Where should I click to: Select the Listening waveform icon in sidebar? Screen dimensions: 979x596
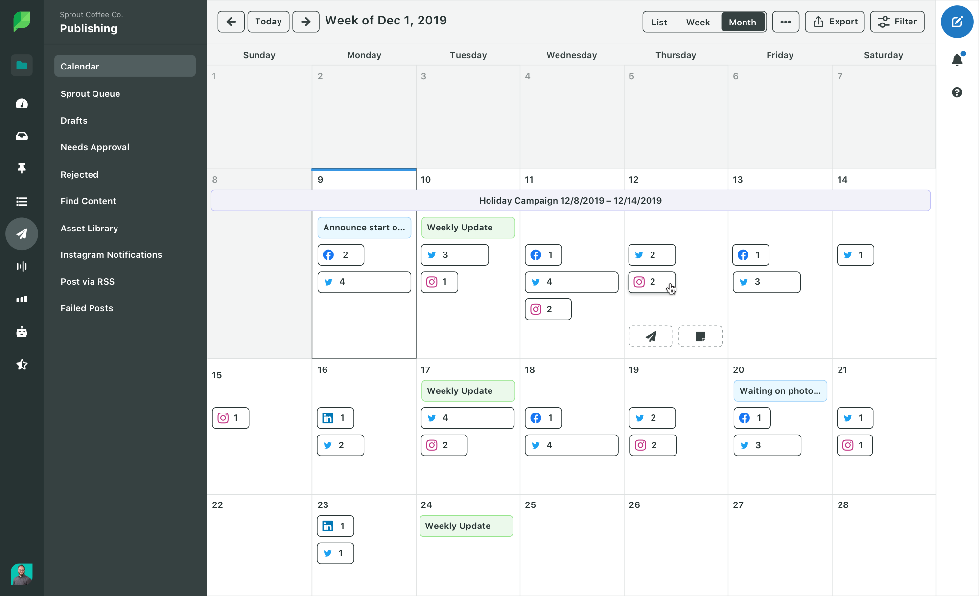click(22, 266)
